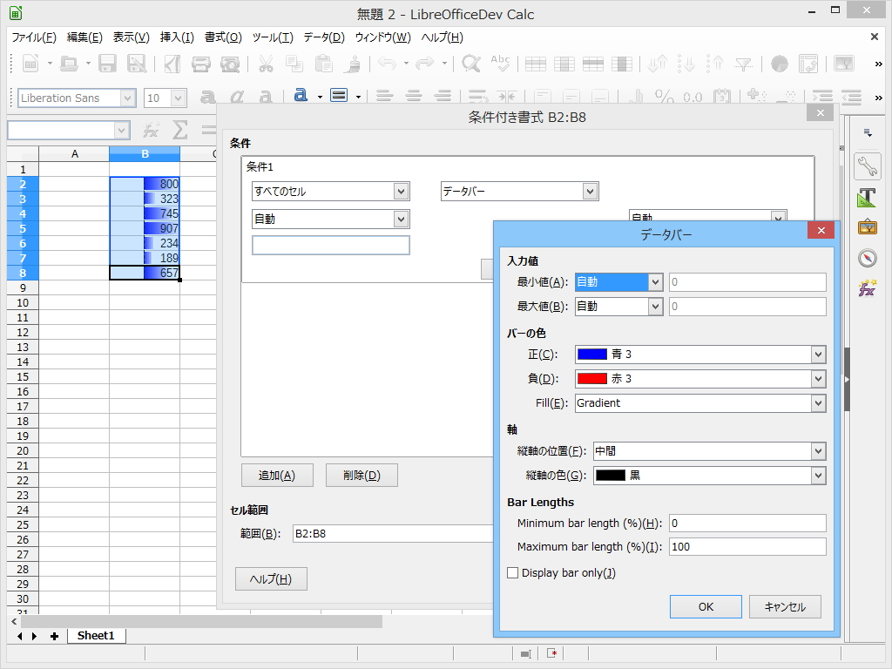This screenshot has width=892, height=669.
Task: Select the Sheet1 tab
Action: (x=96, y=636)
